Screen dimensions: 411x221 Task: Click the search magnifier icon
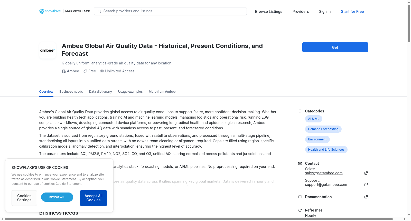pos(99,11)
